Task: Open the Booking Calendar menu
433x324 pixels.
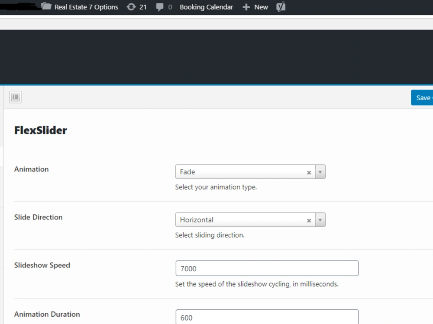Action: tap(206, 7)
